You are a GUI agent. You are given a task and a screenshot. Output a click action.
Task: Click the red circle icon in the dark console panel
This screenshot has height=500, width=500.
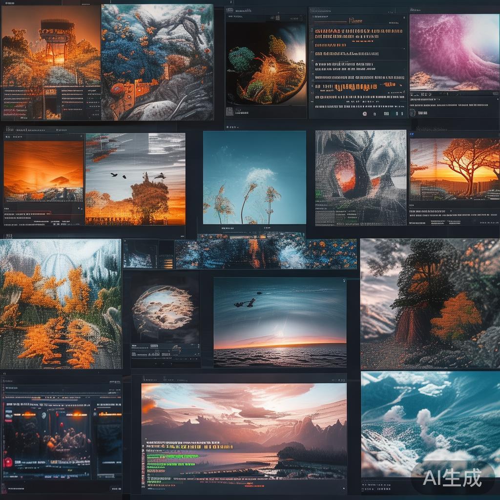coord(7,462)
